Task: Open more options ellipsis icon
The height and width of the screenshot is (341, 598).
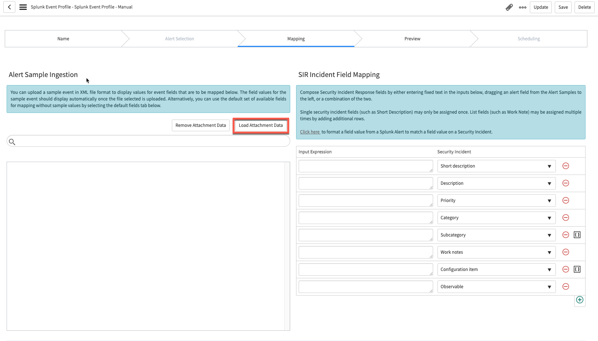Action: click(x=523, y=7)
